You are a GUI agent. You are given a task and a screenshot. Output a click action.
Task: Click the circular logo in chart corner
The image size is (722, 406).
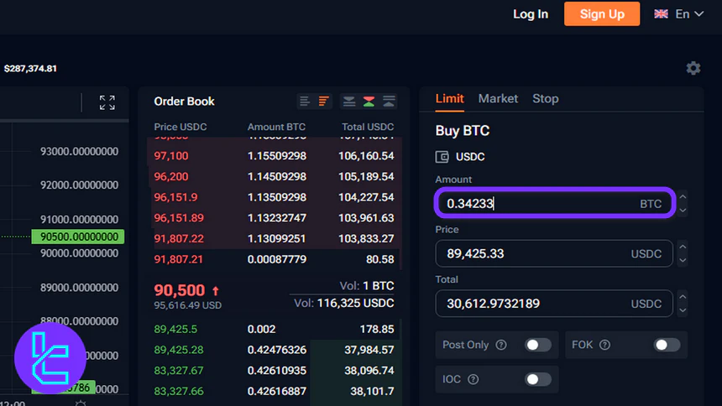click(x=50, y=358)
